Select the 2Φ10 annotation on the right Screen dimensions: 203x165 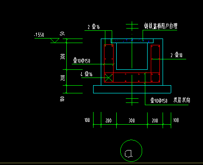tap(177, 55)
